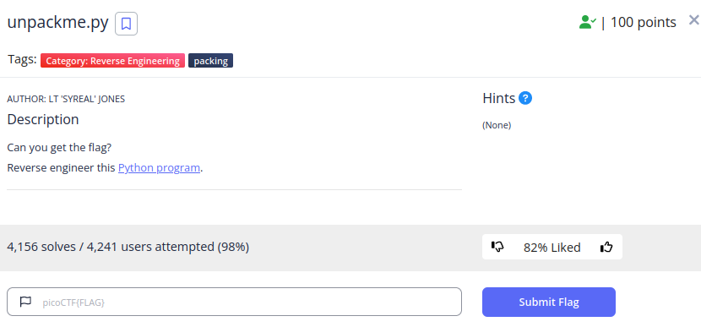Click the flag icon in input
The height and width of the screenshot is (327, 701).
(x=26, y=302)
